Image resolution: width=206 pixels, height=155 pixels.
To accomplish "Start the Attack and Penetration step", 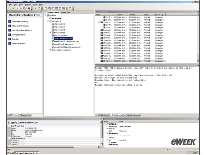I will pos(20,26).
